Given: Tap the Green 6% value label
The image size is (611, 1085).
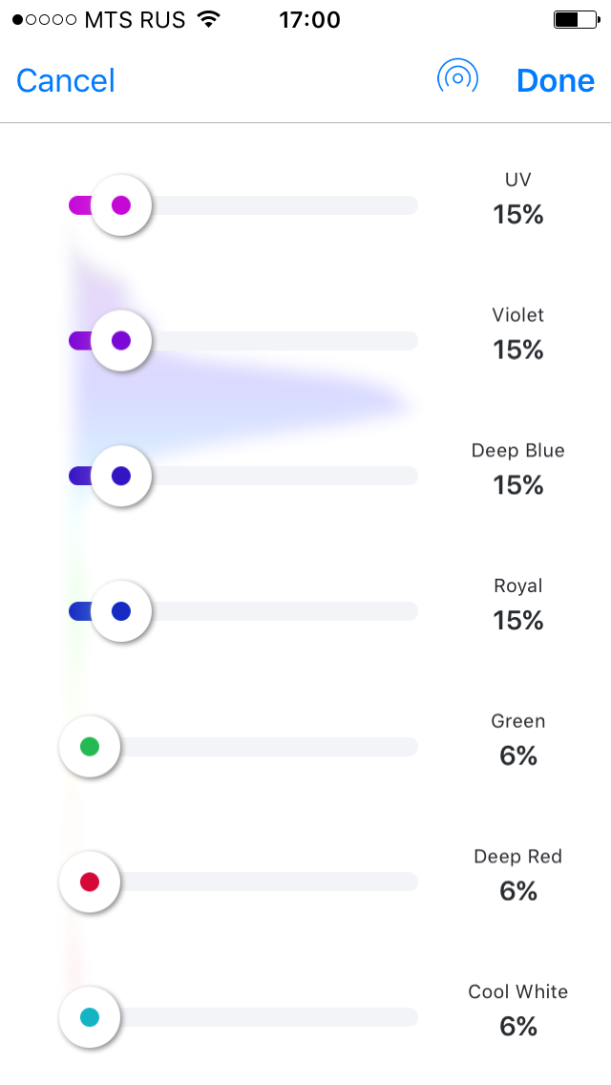Looking at the screenshot, I should click(518, 756).
